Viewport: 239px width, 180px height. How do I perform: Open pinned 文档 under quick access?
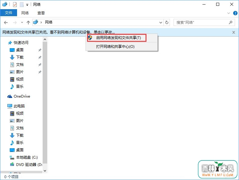[x=20, y=64]
